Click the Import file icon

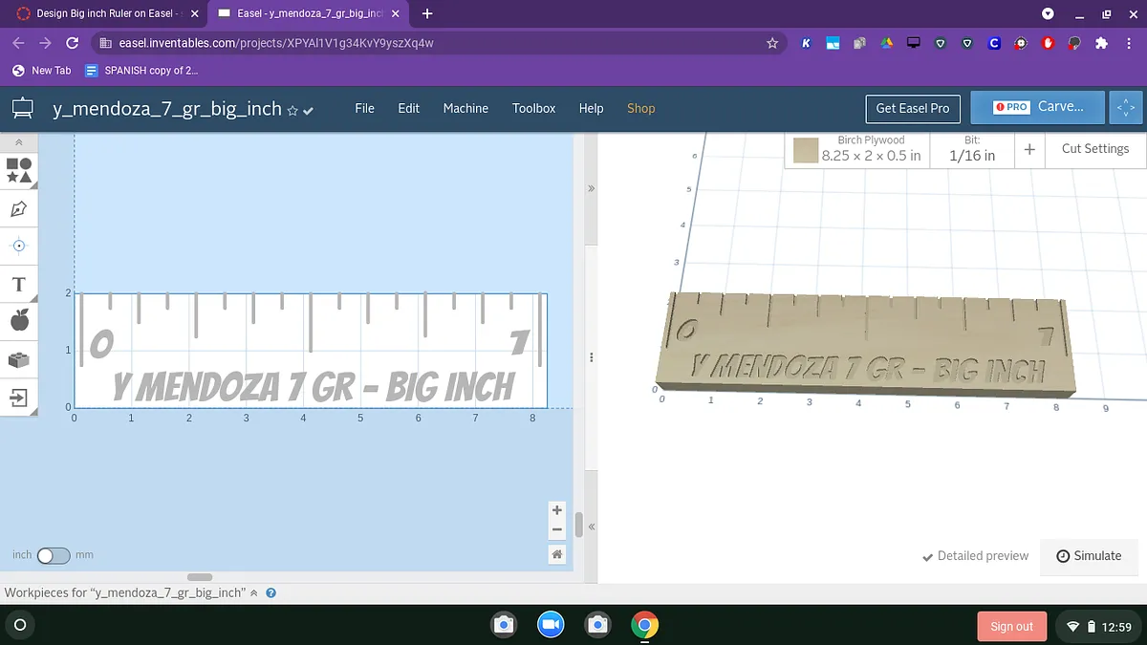click(19, 397)
